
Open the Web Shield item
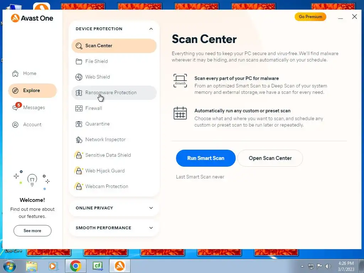[114, 77]
